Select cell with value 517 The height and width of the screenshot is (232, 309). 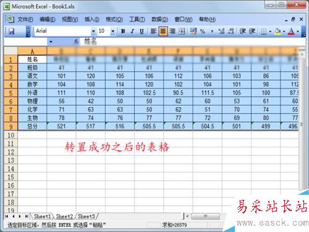[91, 126]
